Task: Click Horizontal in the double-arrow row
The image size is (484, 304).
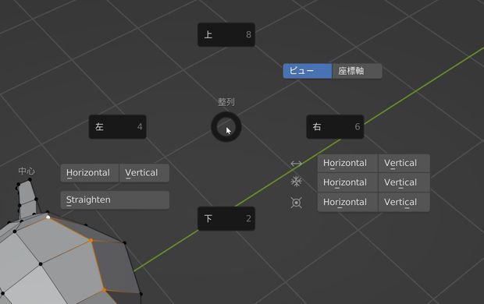Action: [x=347, y=163]
